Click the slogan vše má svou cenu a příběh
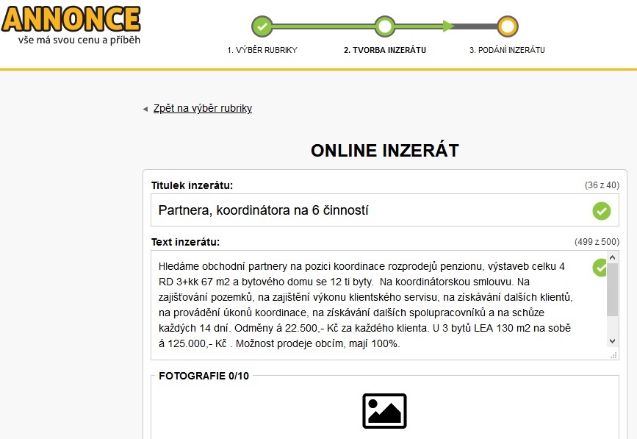The height and width of the screenshot is (439, 637). point(79,40)
